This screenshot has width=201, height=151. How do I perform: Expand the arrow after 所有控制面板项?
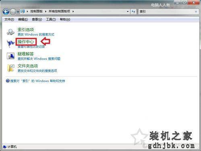(x=73, y=11)
